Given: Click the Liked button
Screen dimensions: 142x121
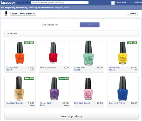Looking at the screenshot, I should pos(132,14).
